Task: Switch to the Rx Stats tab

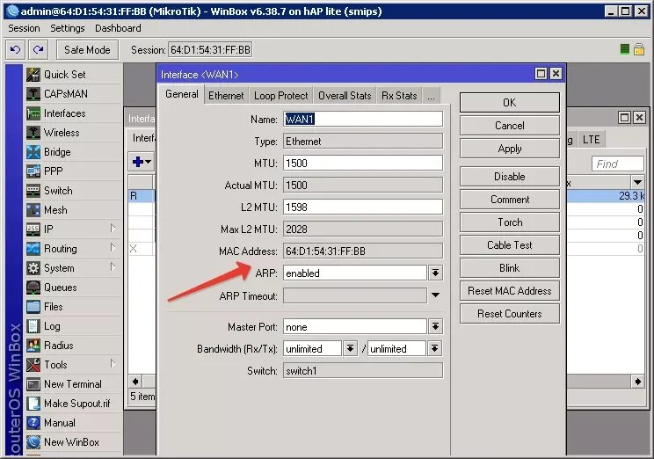Action: point(399,96)
